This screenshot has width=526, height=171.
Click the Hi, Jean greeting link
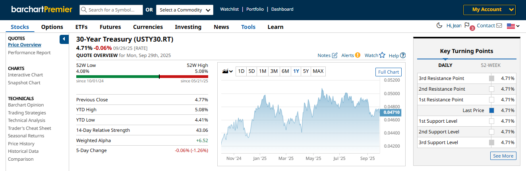click(x=454, y=26)
